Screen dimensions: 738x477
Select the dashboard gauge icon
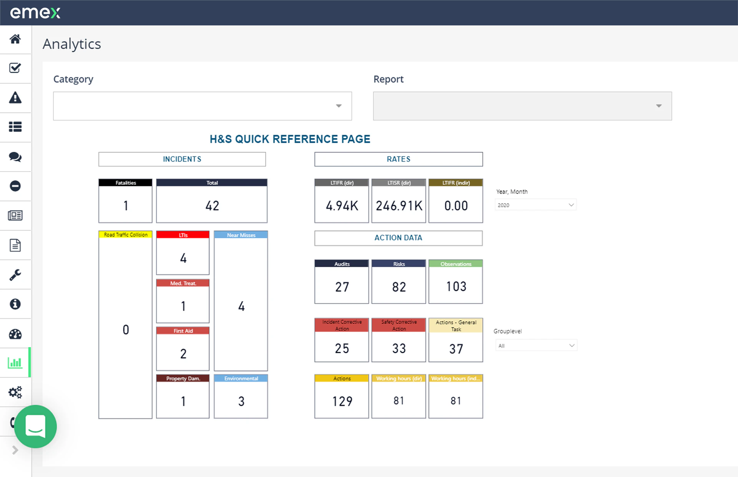coord(15,333)
